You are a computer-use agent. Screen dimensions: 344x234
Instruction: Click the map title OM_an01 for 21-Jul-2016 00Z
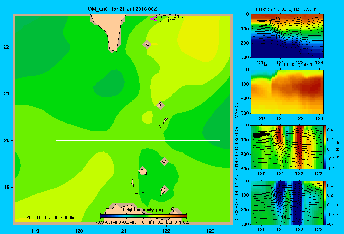(x=122, y=9)
